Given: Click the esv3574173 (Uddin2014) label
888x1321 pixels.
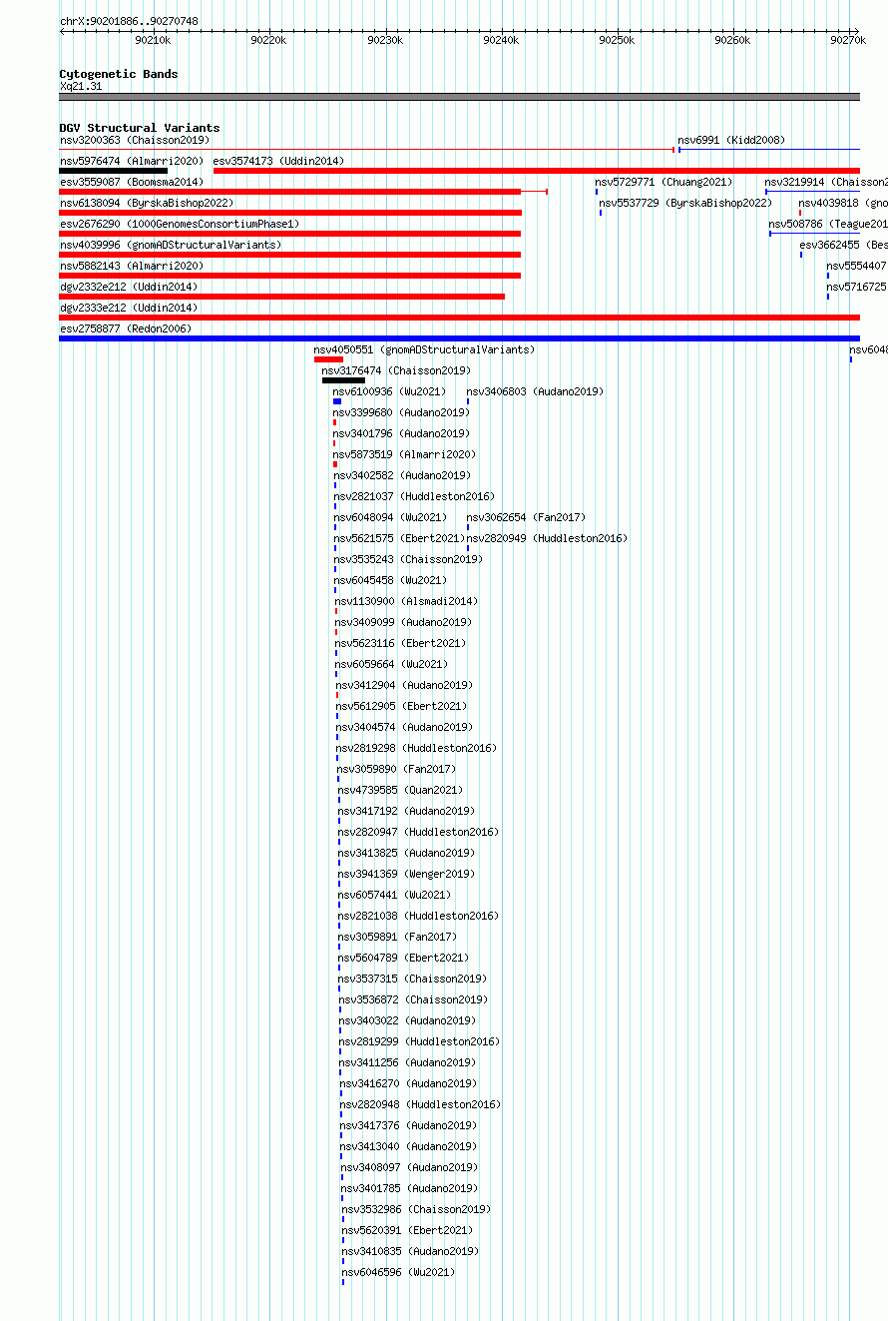Looking at the screenshot, I should [x=278, y=161].
